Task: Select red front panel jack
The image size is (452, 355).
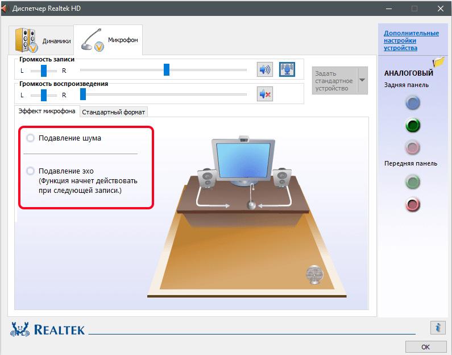Action: click(413, 204)
